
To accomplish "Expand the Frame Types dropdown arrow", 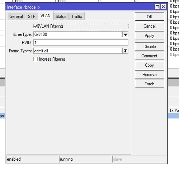I will (x=125, y=51).
